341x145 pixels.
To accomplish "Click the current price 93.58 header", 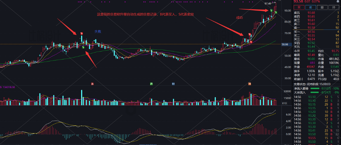I will (x=299, y=1).
